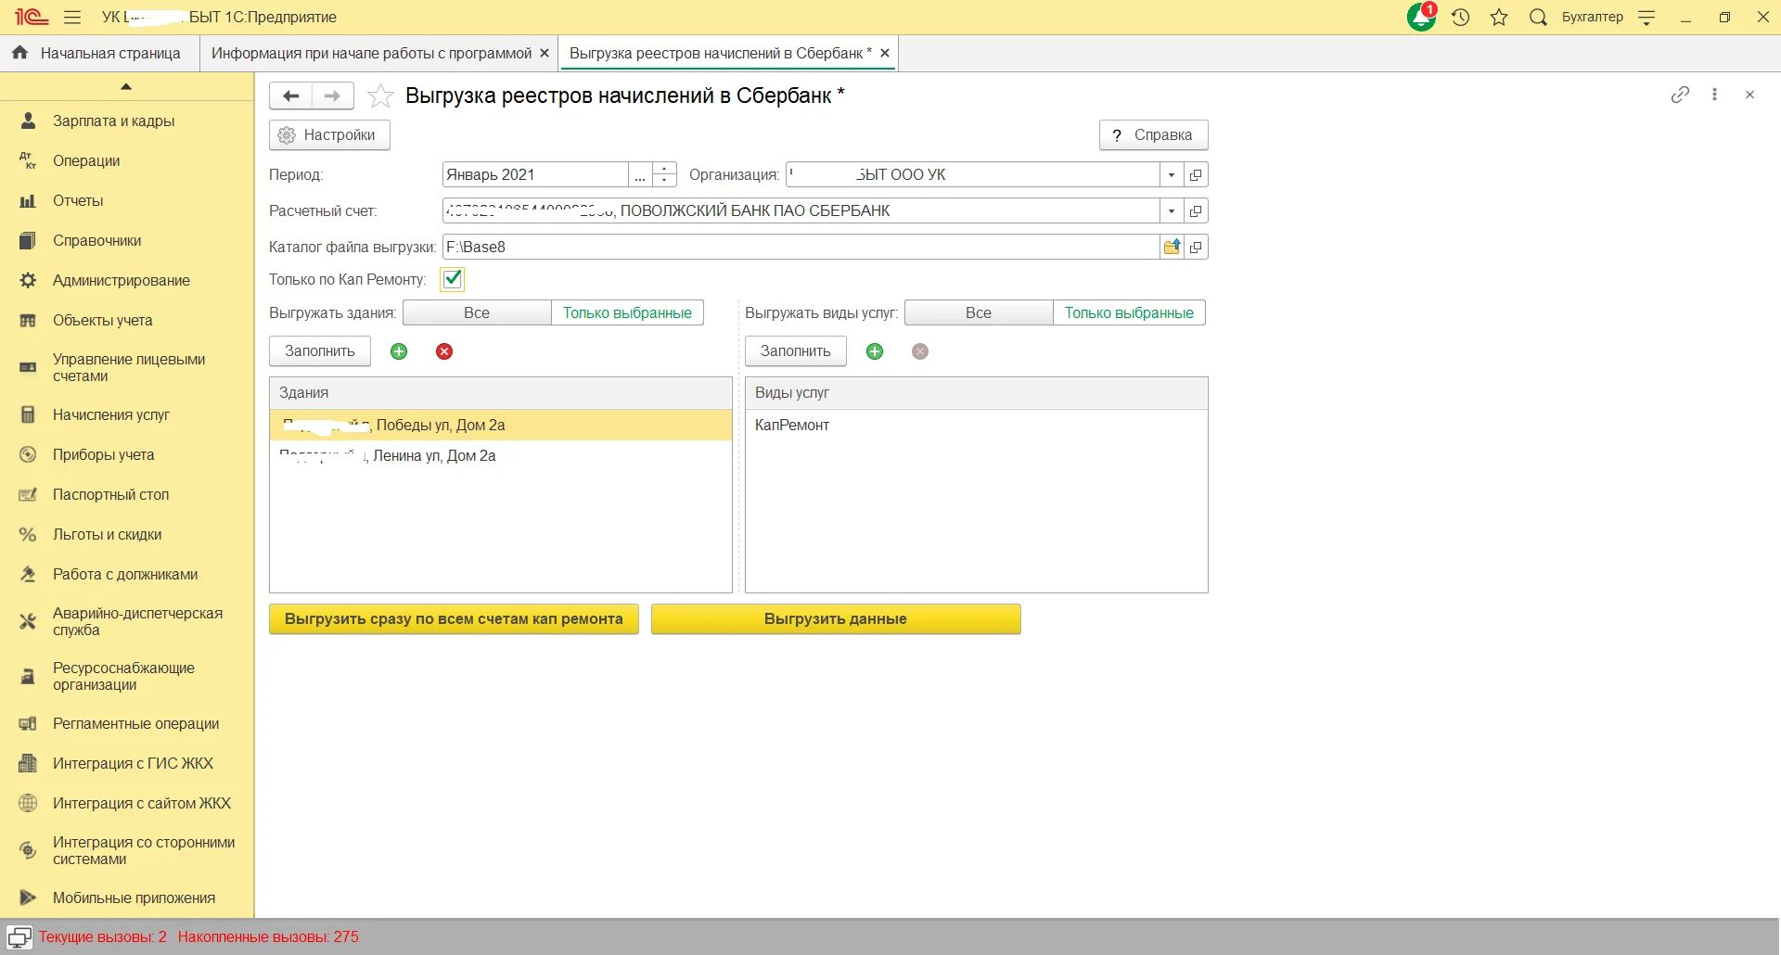
Task: Click the Каталог файла выгрузки input field
Action: coord(801,247)
